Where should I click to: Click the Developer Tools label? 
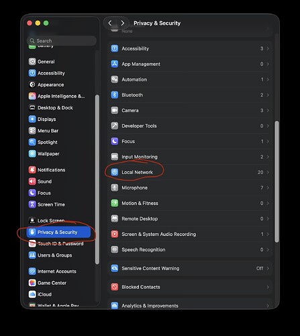point(139,126)
